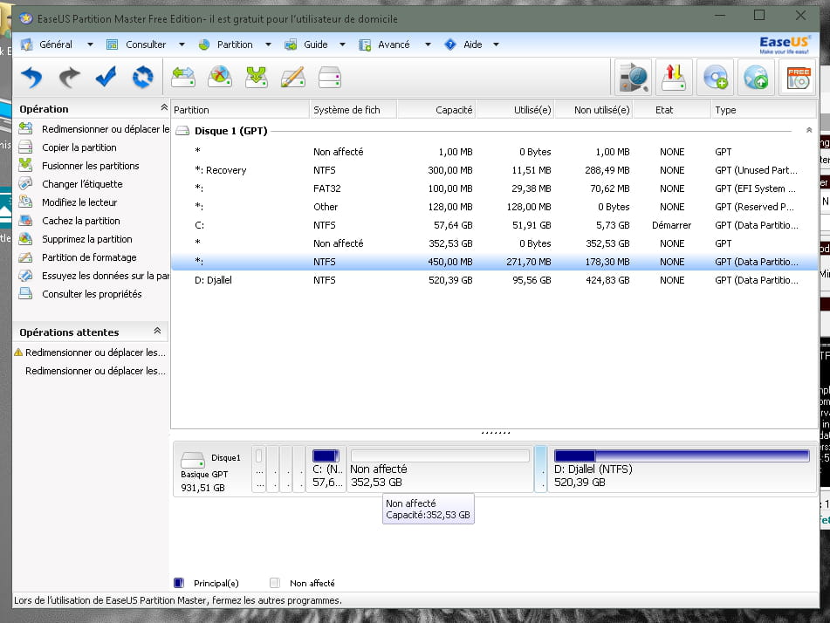The image size is (830, 623).
Task: Select the C: NTFS partition row
Action: [x=494, y=225]
